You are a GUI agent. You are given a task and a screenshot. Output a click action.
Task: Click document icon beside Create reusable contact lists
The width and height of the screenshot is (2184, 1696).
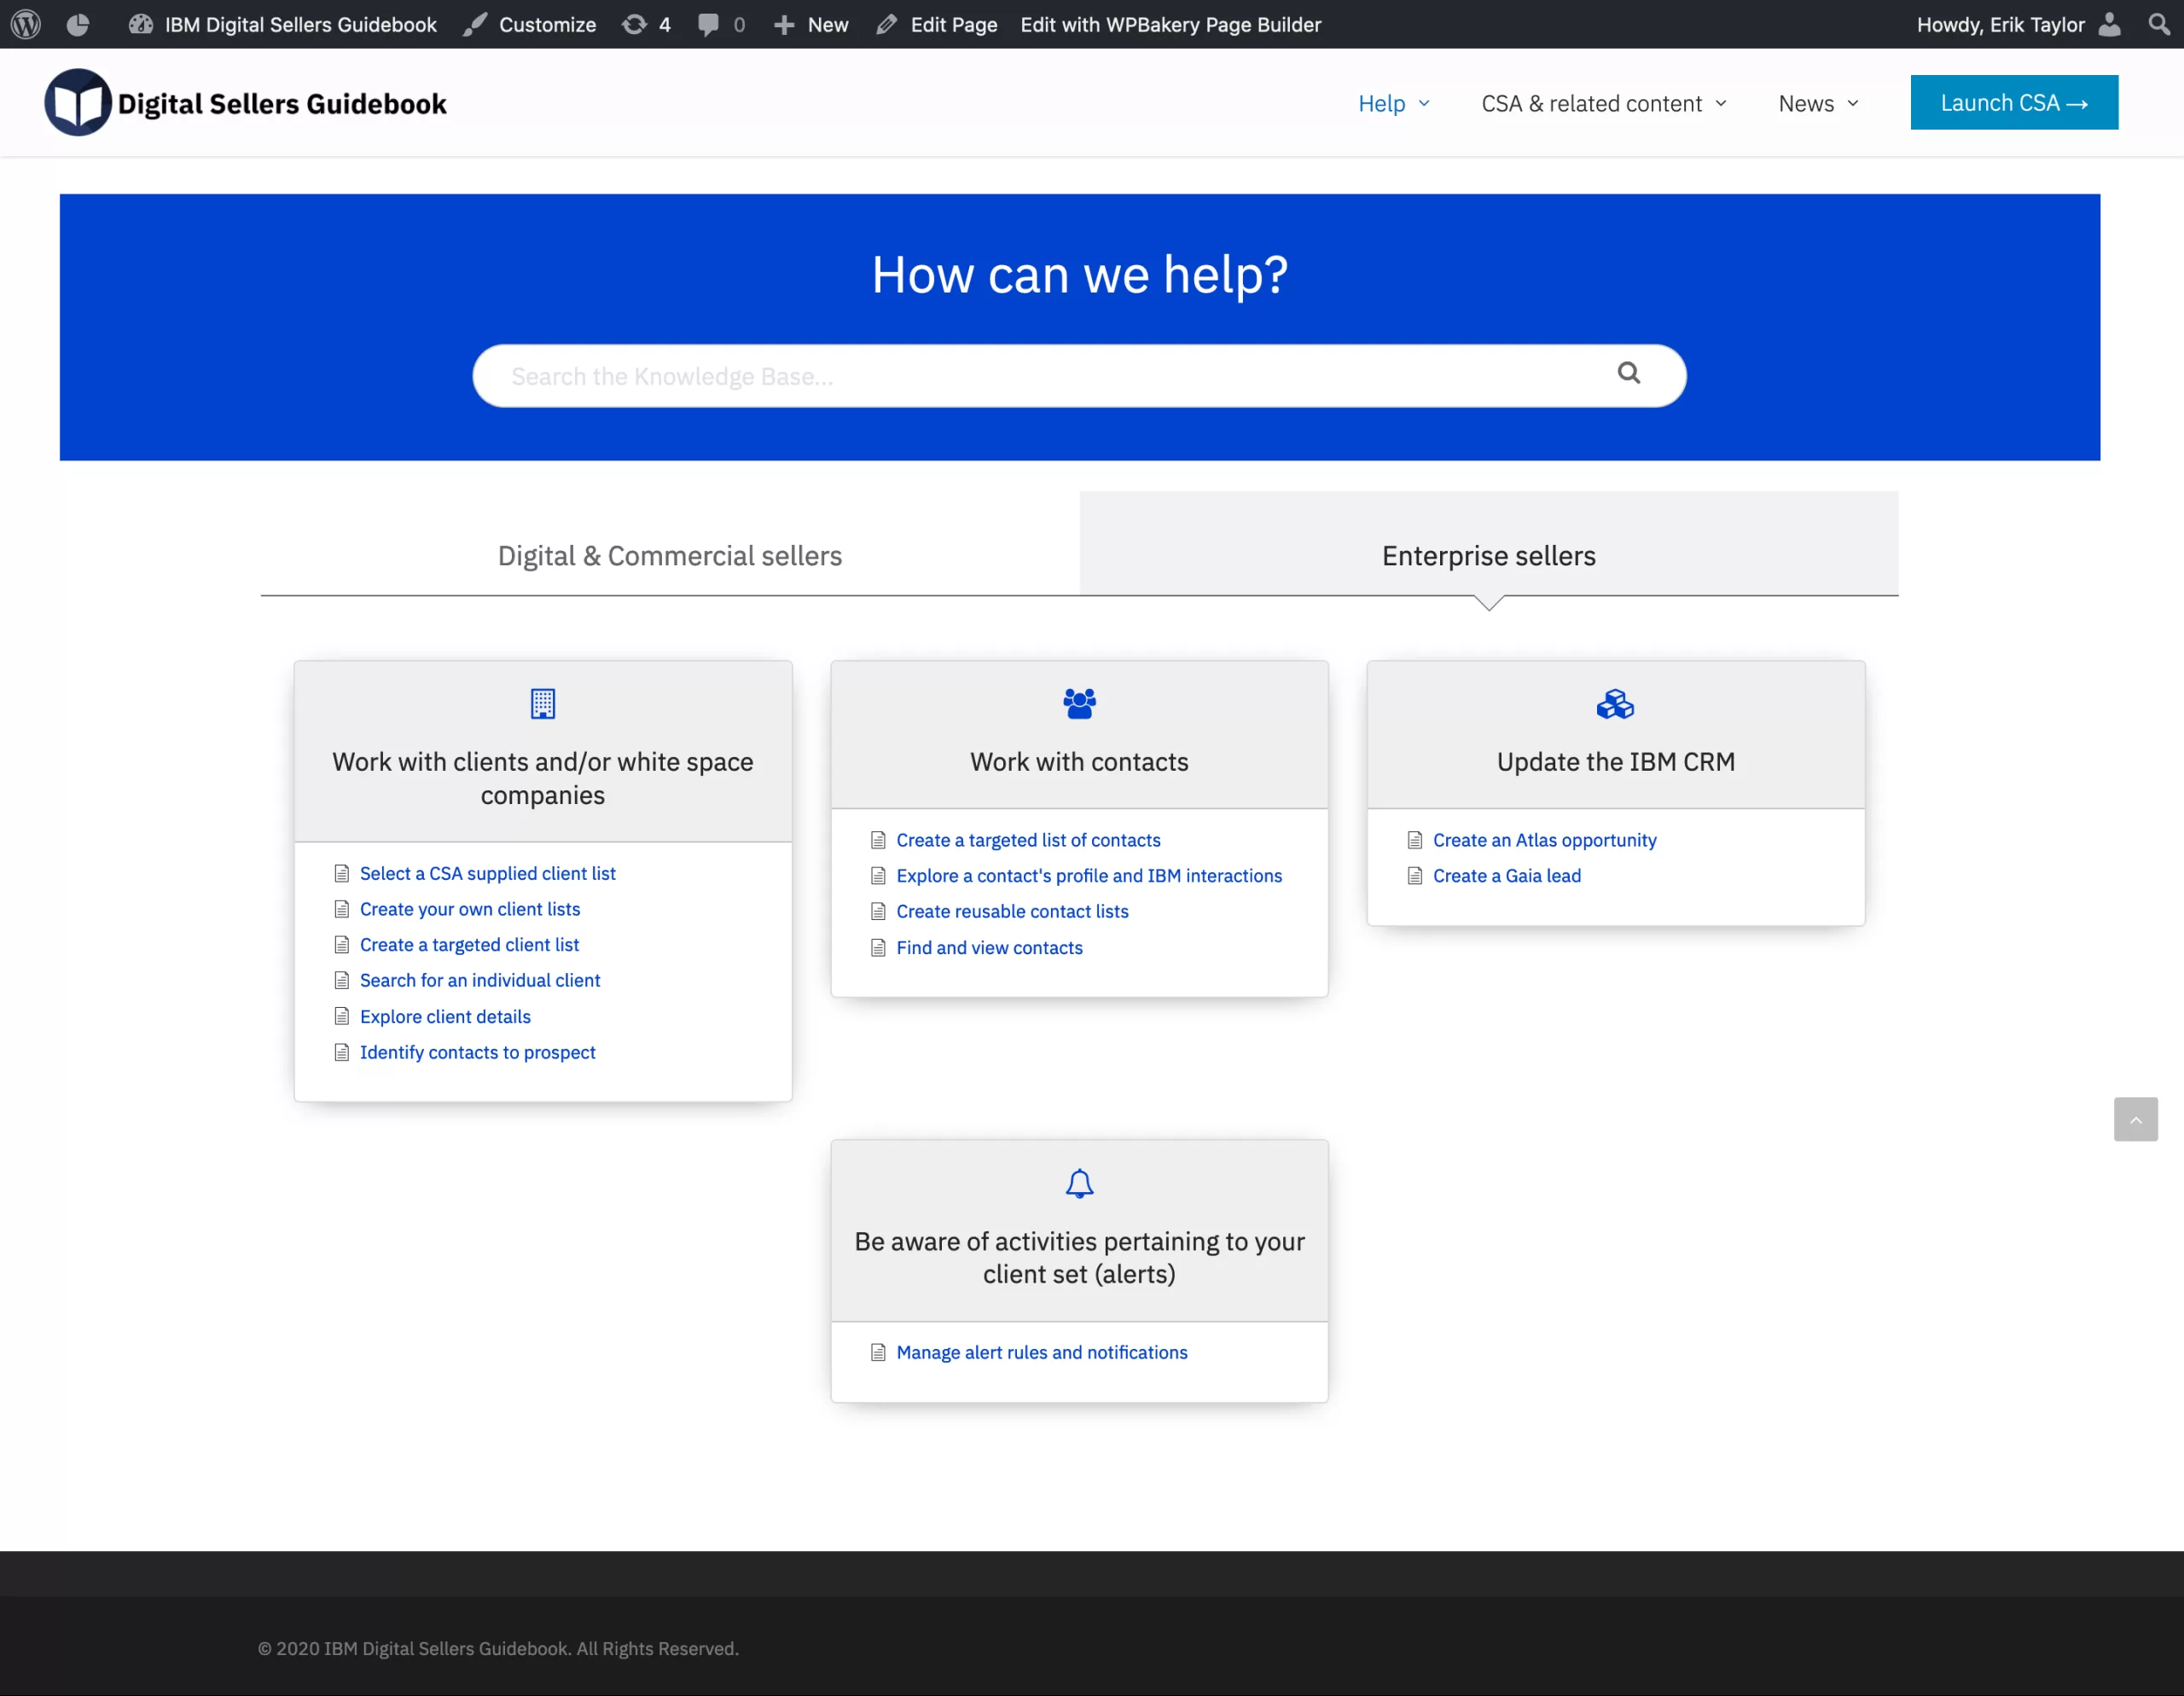(x=878, y=912)
